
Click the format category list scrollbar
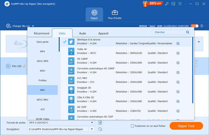click(x=59, y=44)
